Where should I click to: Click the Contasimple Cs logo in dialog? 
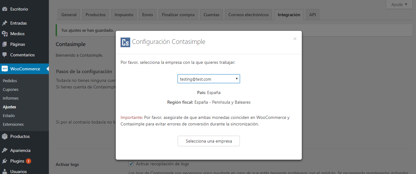click(125, 42)
